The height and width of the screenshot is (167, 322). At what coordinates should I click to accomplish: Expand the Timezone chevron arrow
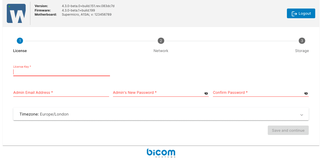pos(302,115)
